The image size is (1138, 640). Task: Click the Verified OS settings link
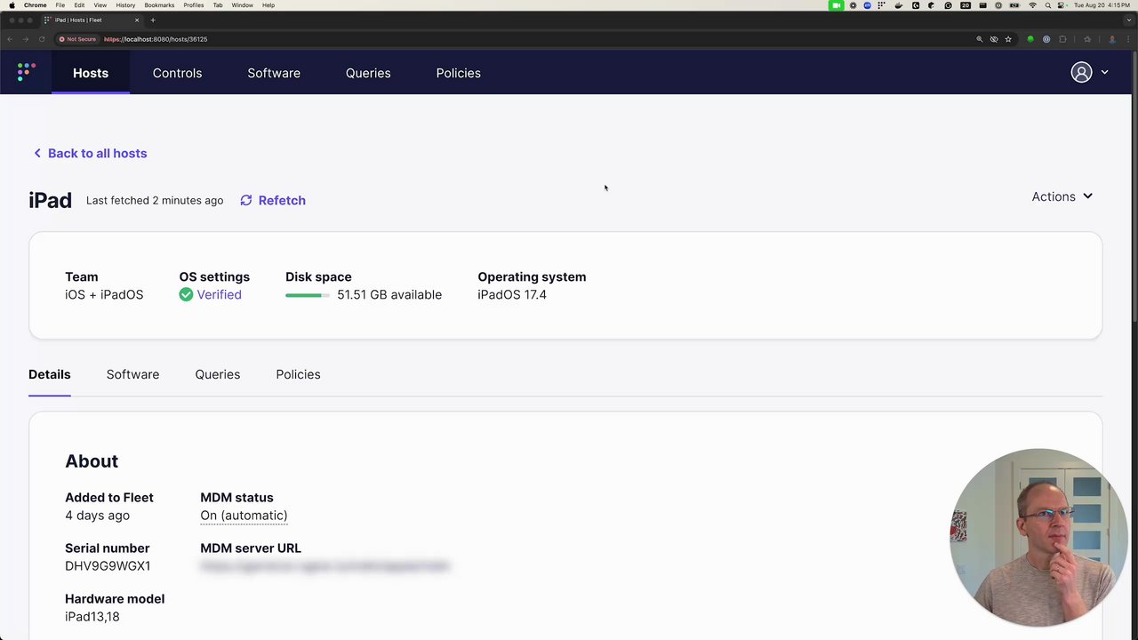219,294
